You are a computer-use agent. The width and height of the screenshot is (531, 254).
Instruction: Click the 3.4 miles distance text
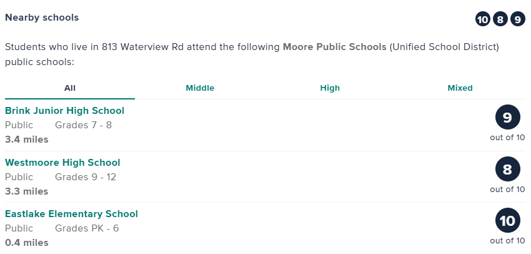point(26,140)
